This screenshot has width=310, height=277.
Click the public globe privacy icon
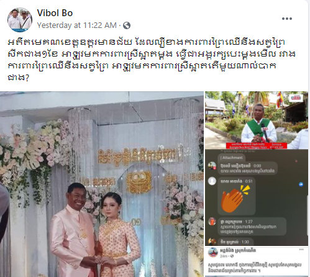click(x=127, y=25)
